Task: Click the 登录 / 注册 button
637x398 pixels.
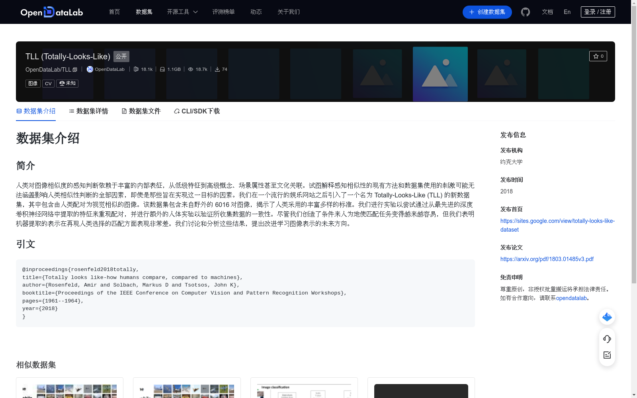Action: (x=598, y=12)
